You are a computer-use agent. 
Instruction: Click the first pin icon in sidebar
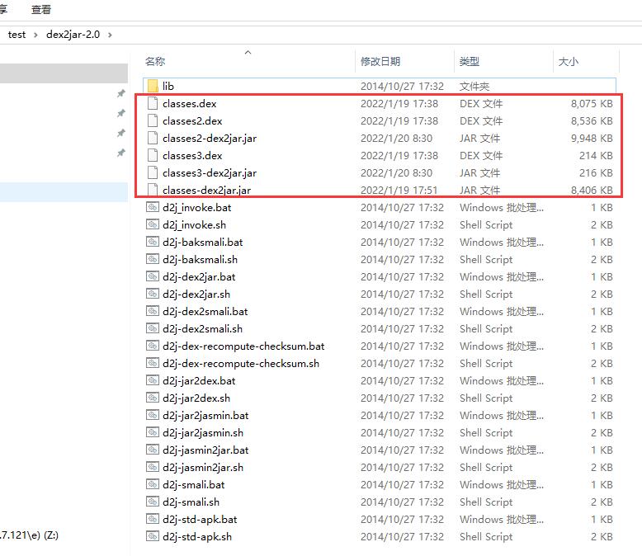coord(121,95)
